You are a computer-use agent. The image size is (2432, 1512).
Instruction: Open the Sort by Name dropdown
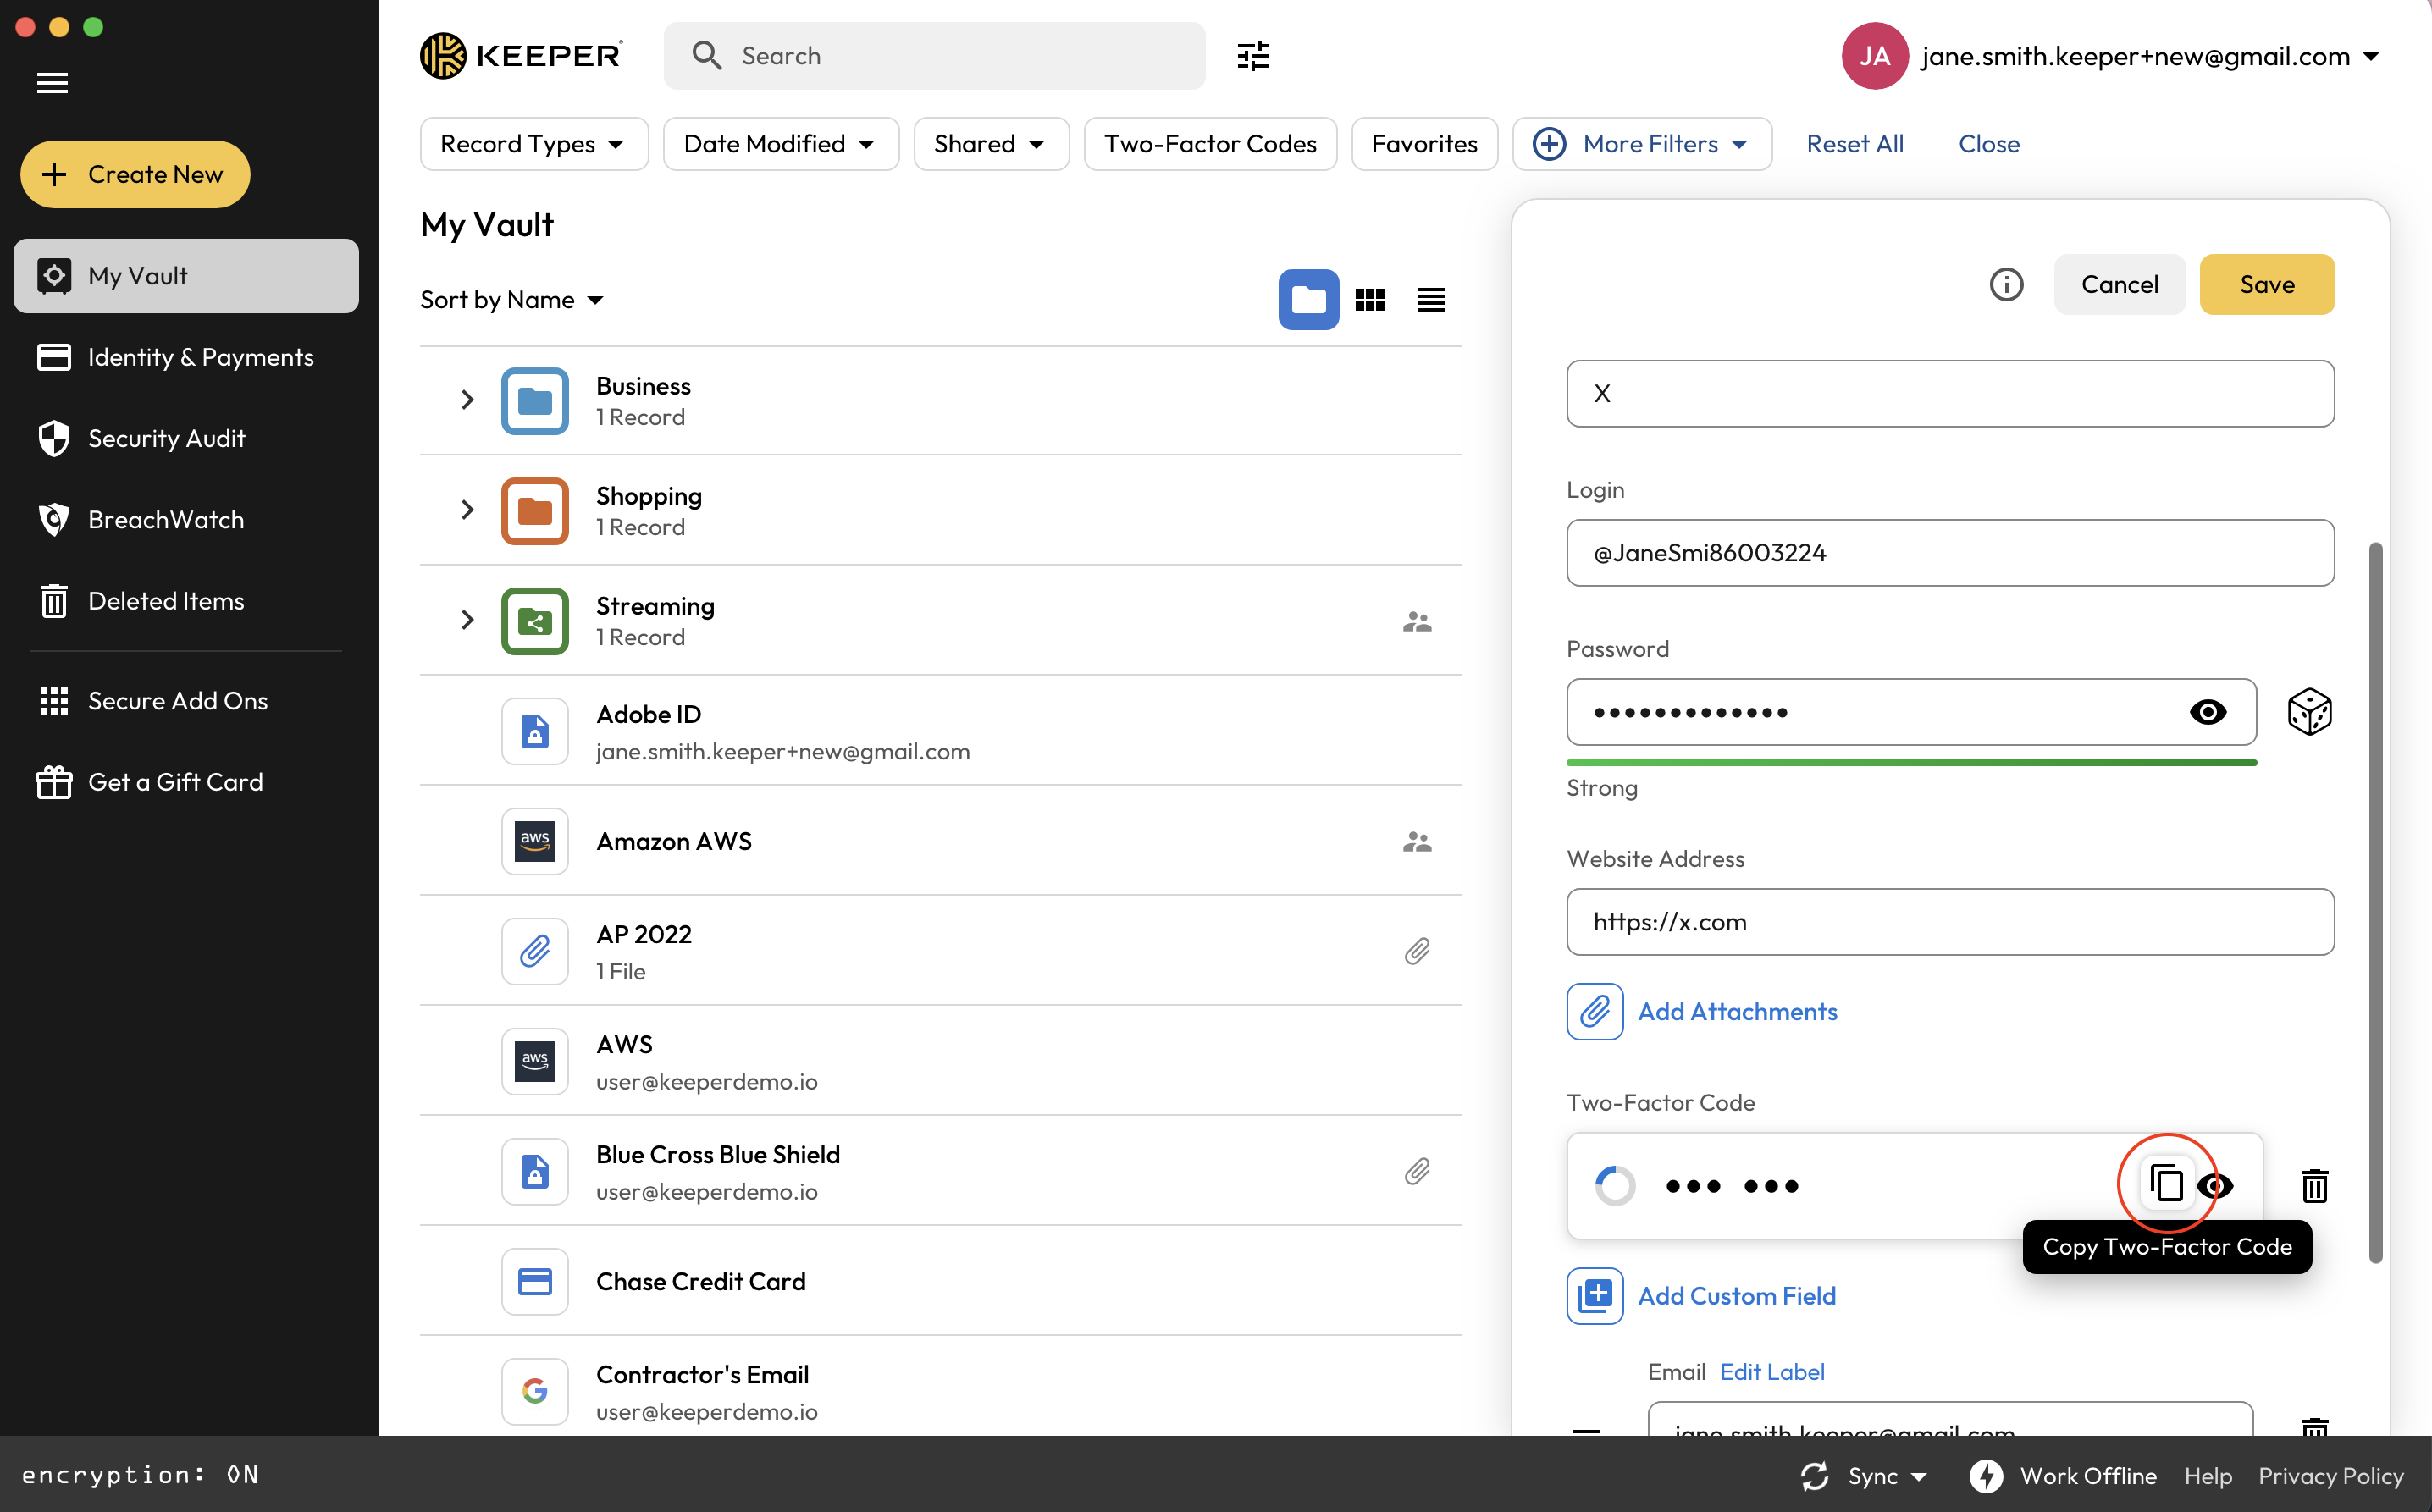511,300
